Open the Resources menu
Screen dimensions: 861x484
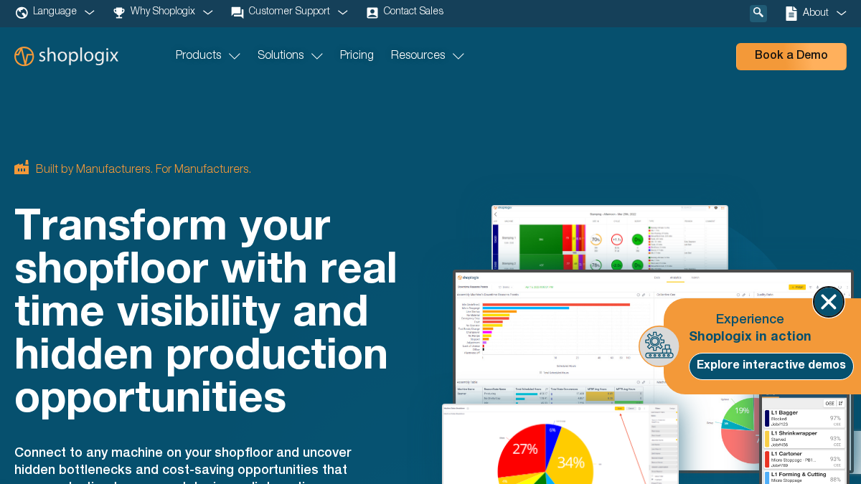418,55
